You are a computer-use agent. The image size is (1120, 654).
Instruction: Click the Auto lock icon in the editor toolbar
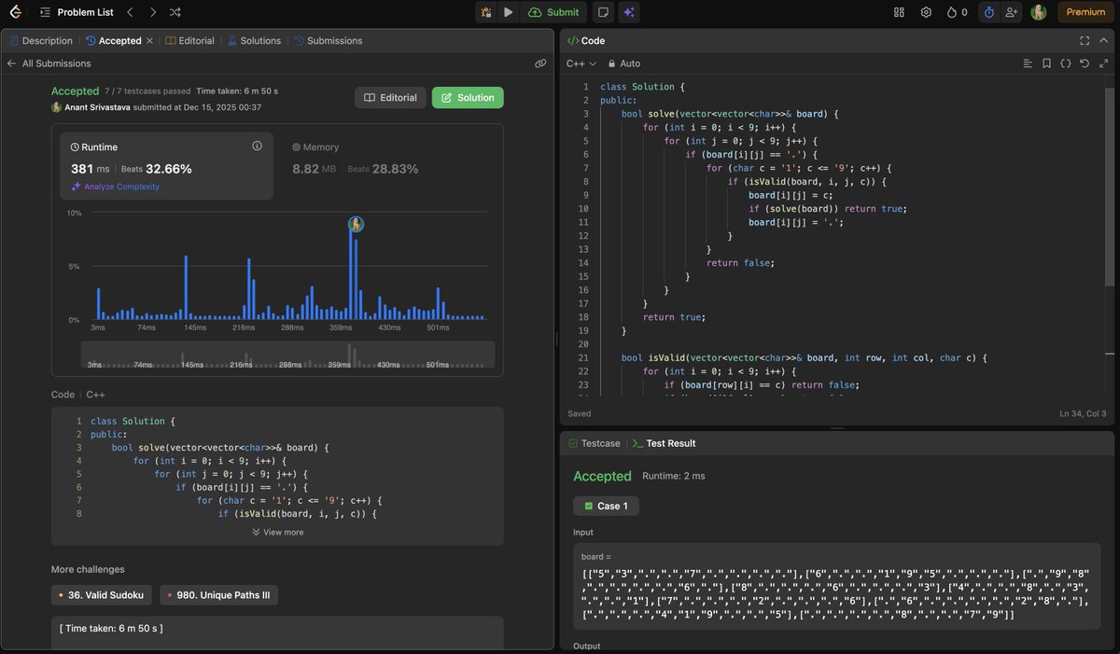624,63
